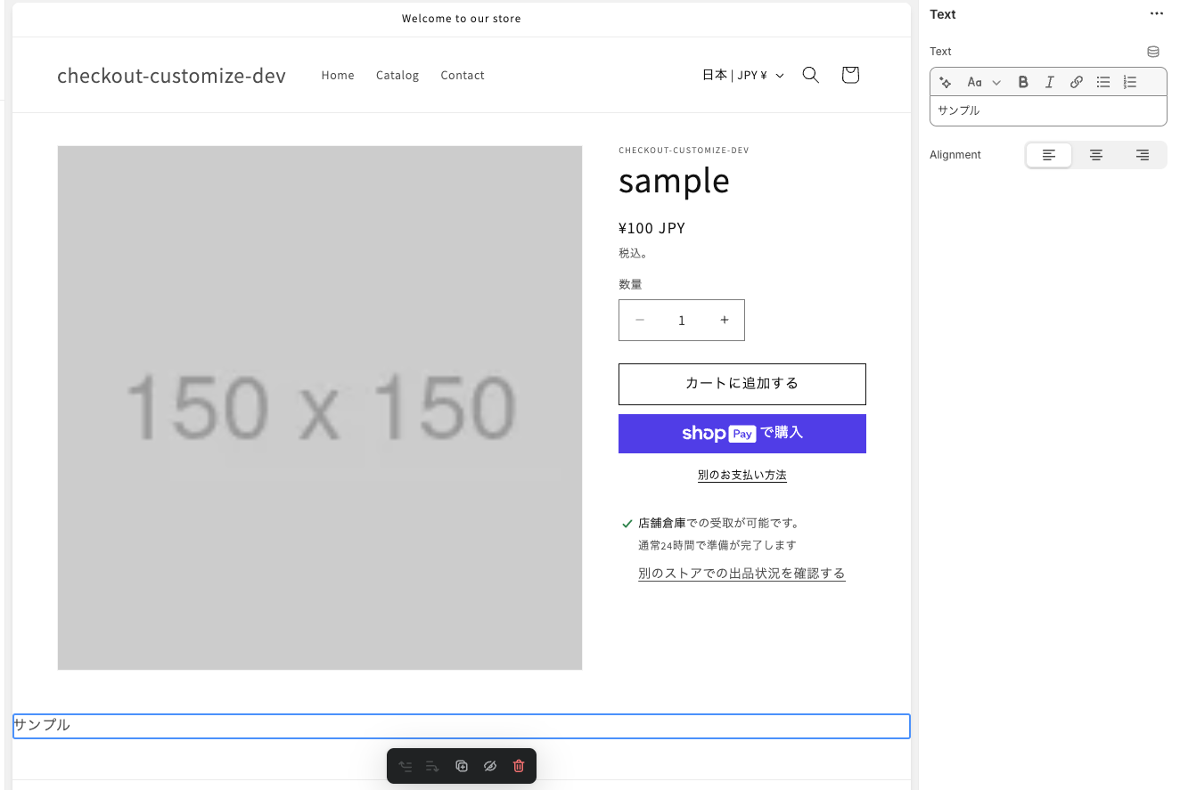Viewport: 1180px width, 790px height.
Task: Click the CHECKOUT-CUSTOMIZE-DEV vendor label
Action: pyautogui.click(x=684, y=151)
